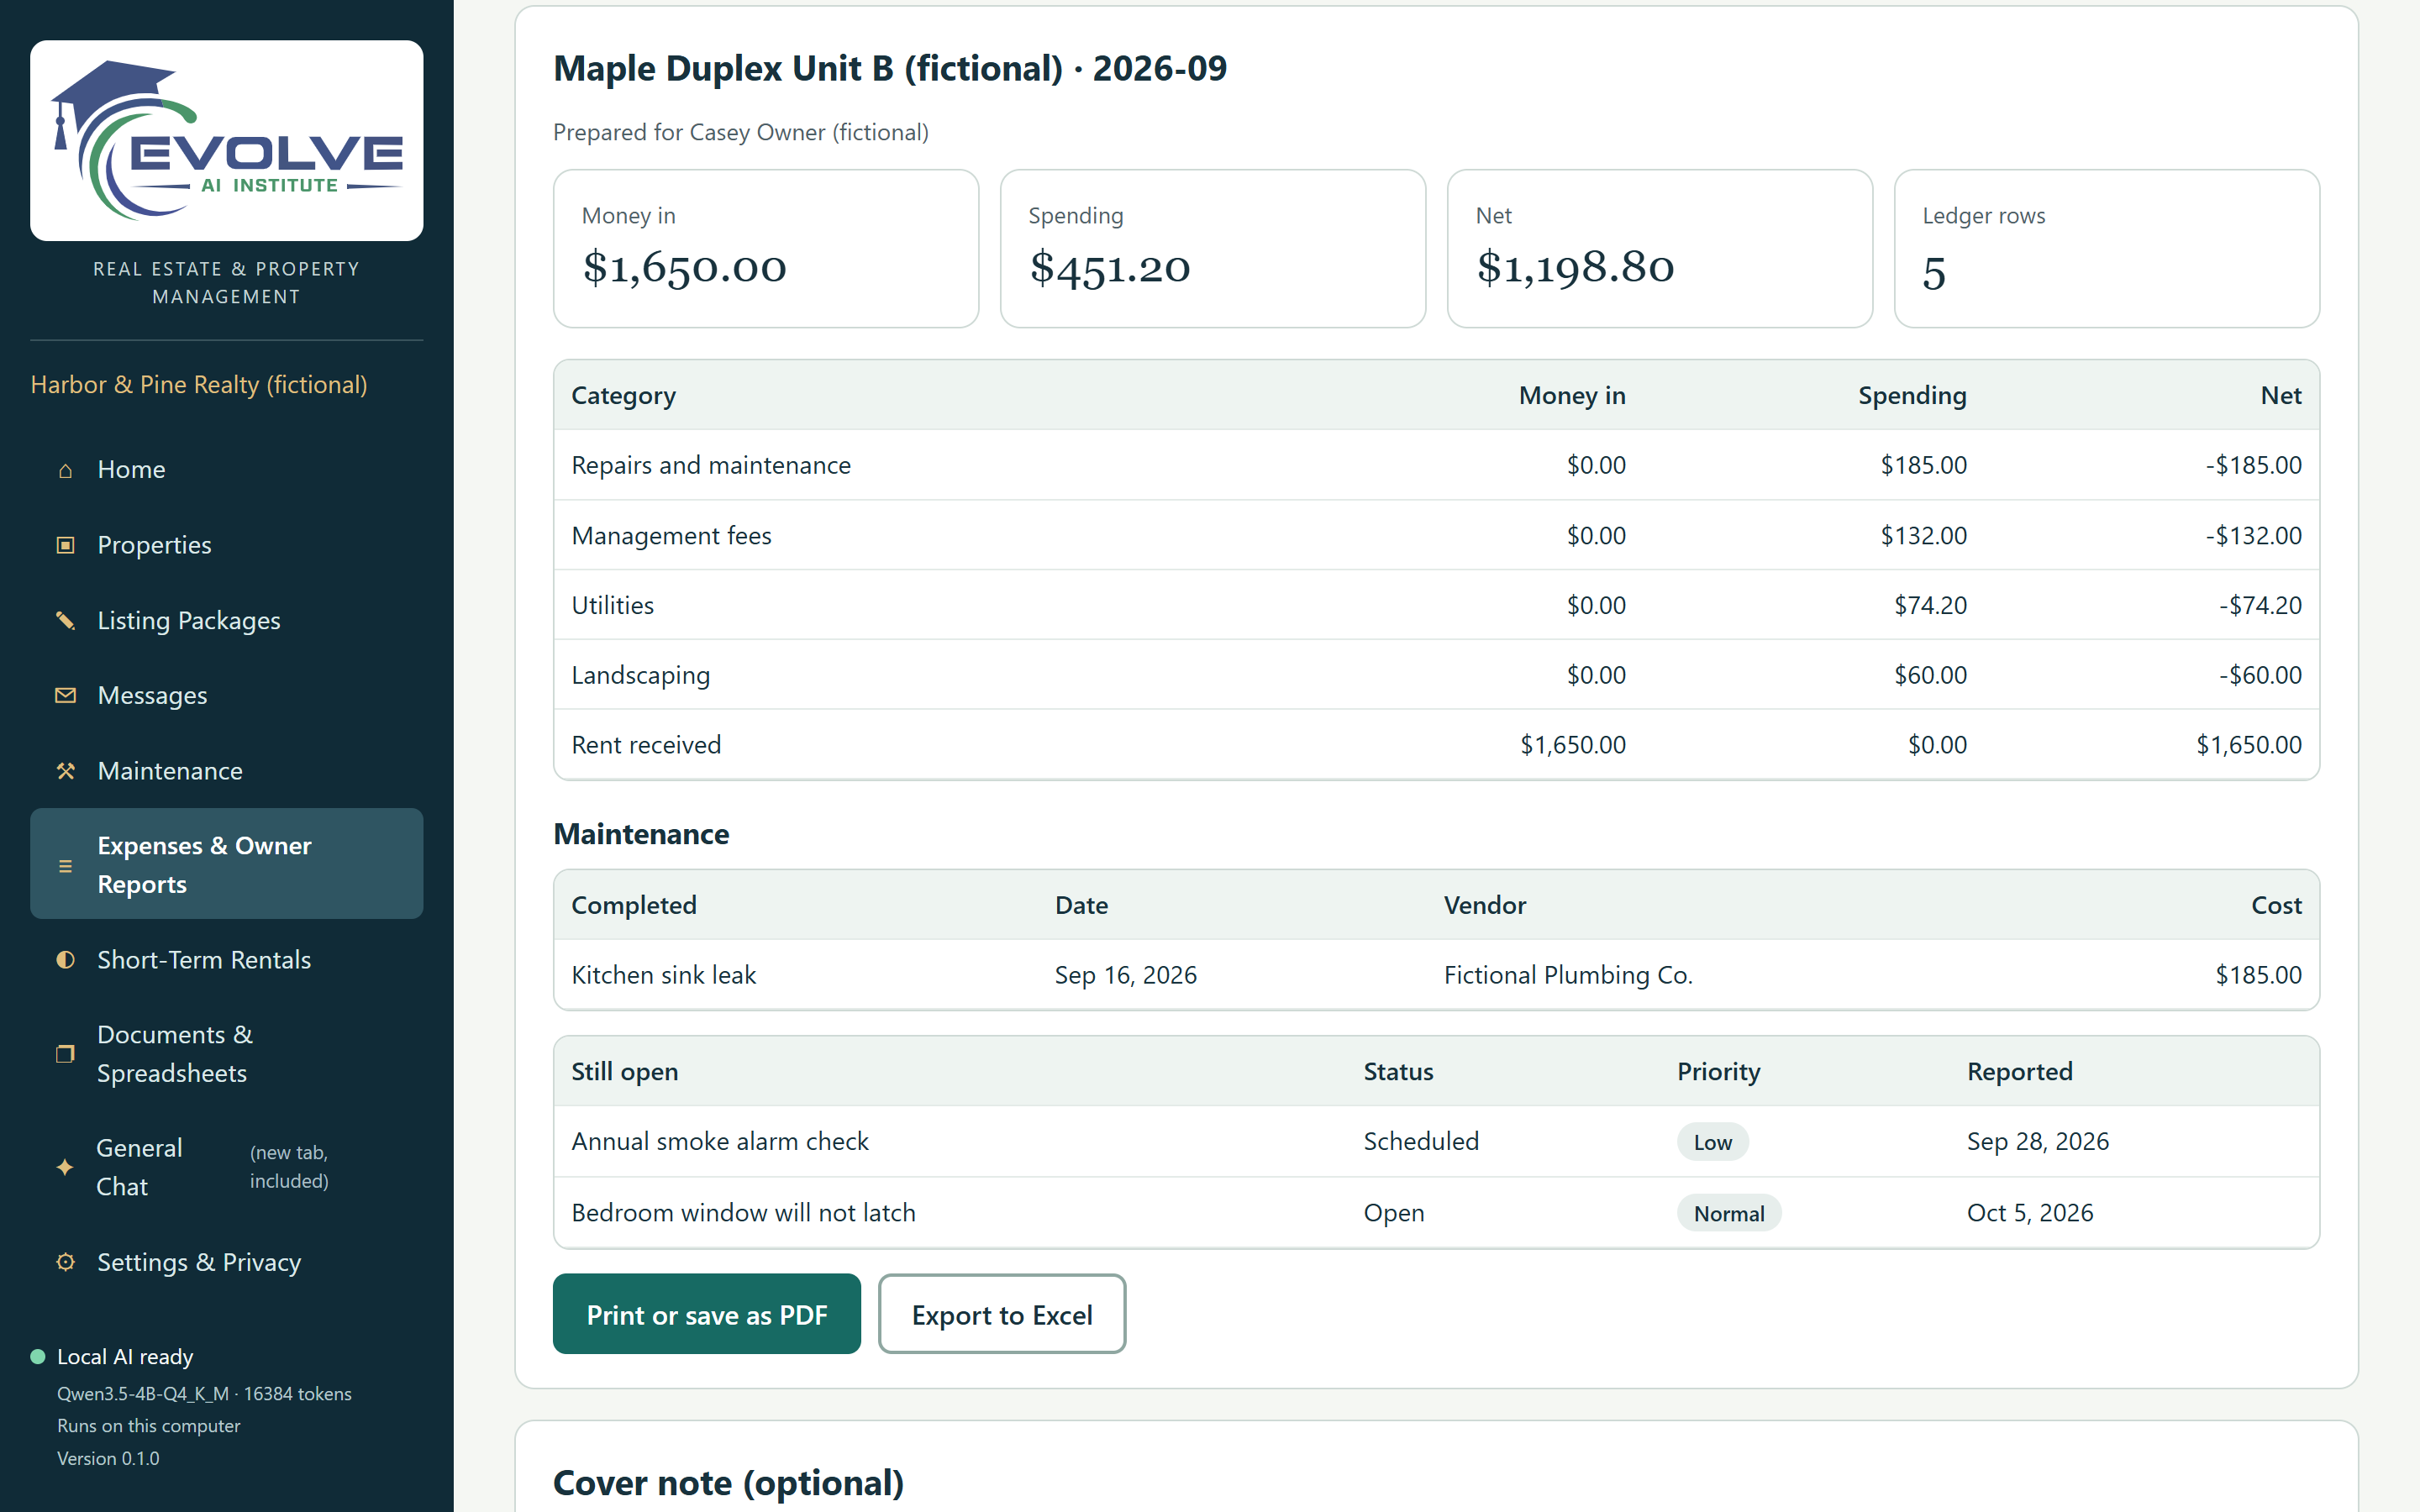Click the Settings & Privacy gear icon
This screenshot has width=2420, height=1512.
tap(65, 1262)
